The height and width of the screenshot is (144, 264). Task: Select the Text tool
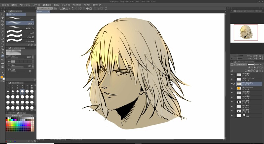3,74
